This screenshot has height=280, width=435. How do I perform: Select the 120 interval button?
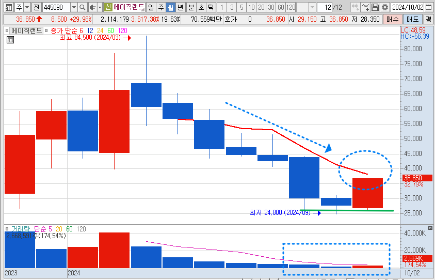[291, 7]
